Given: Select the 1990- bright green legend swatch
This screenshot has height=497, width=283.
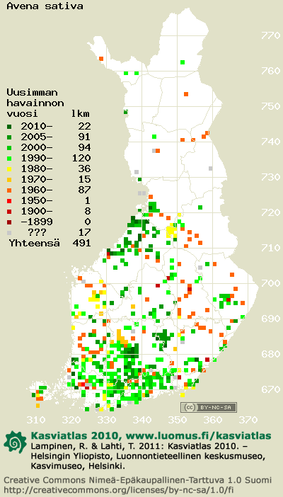Looking at the screenshot, I should (x=9, y=158).
